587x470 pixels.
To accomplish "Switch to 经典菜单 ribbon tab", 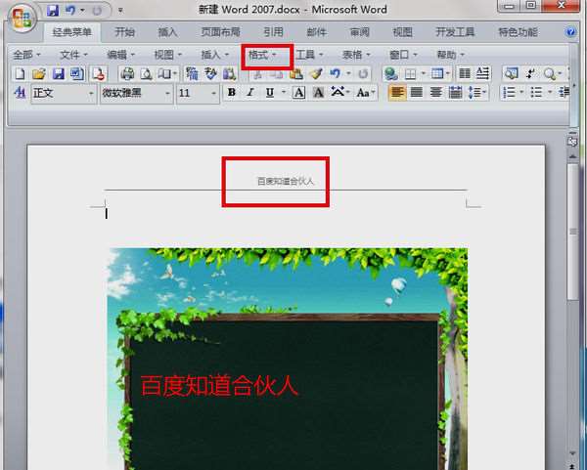I will pos(72,32).
